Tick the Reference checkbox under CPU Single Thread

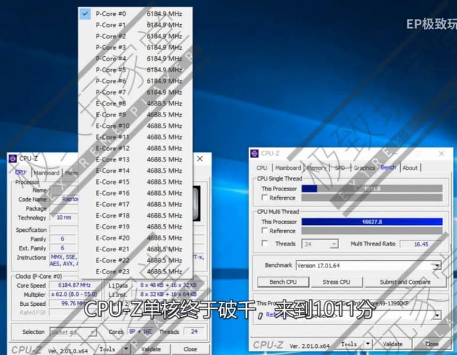click(x=265, y=198)
